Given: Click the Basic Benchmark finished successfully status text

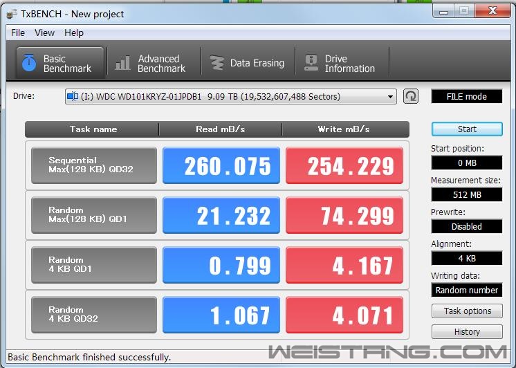Looking at the screenshot, I should coord(89,357).
